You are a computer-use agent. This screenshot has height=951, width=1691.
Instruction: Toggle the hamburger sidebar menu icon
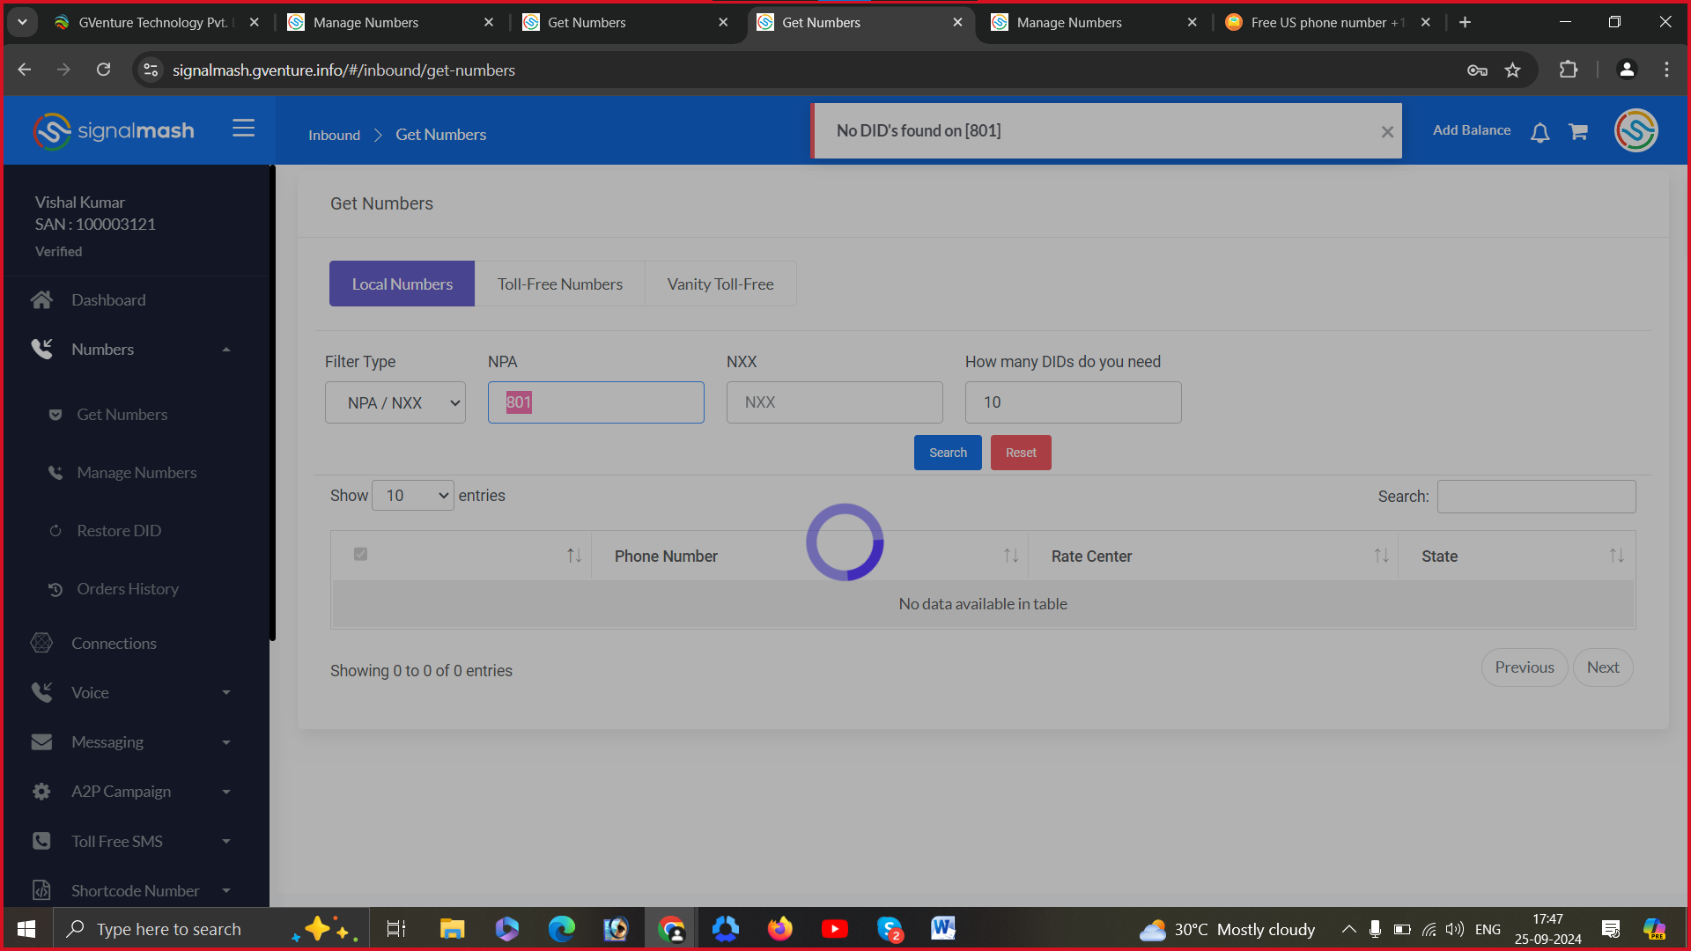[x=243, y=129]
